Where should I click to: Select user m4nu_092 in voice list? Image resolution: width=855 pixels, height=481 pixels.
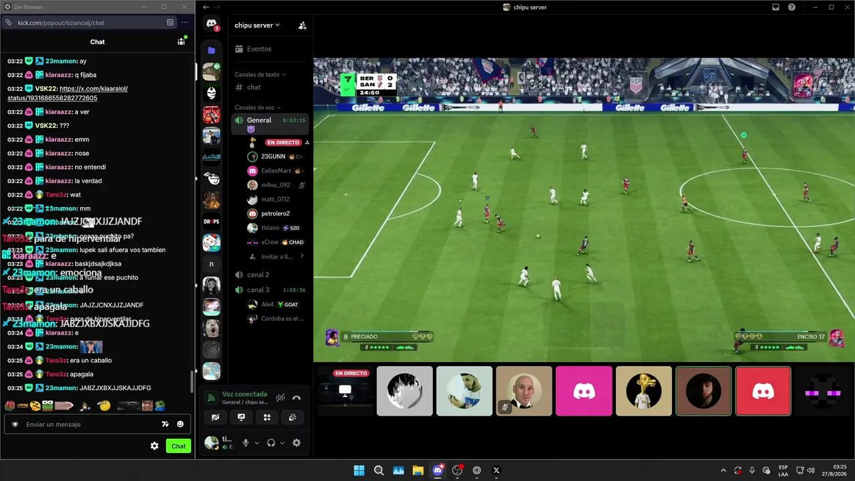click(x=276, y=185)
